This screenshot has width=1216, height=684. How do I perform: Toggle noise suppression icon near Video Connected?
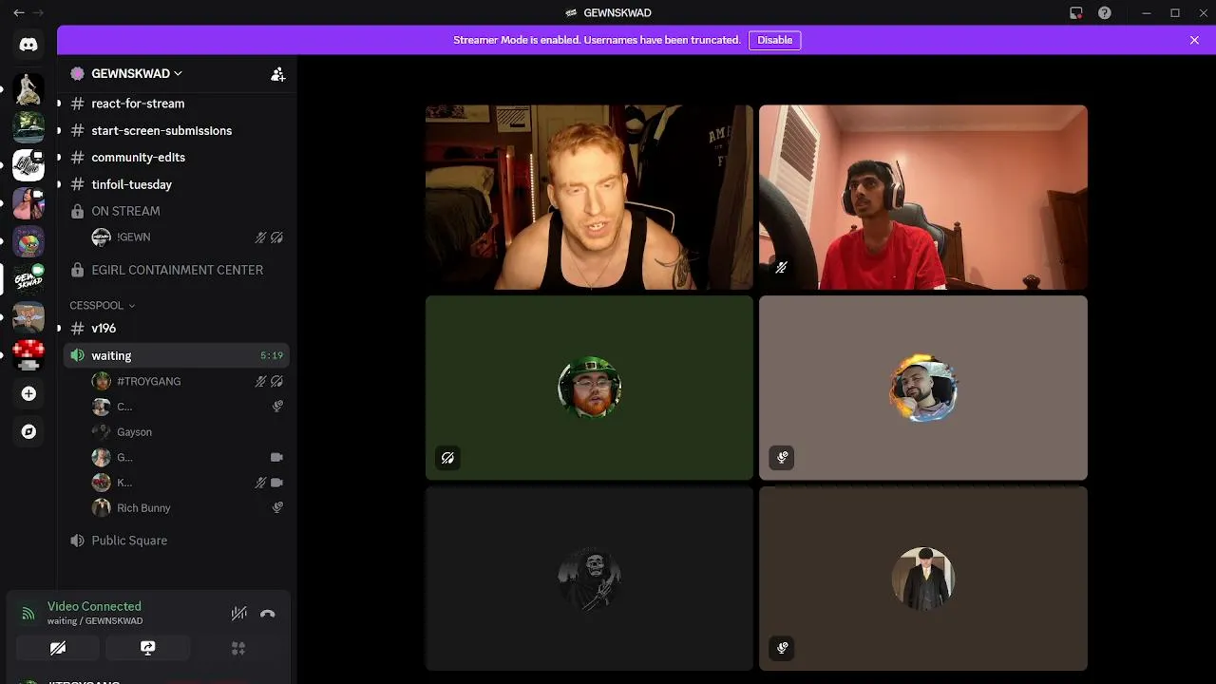click(239, 614)
